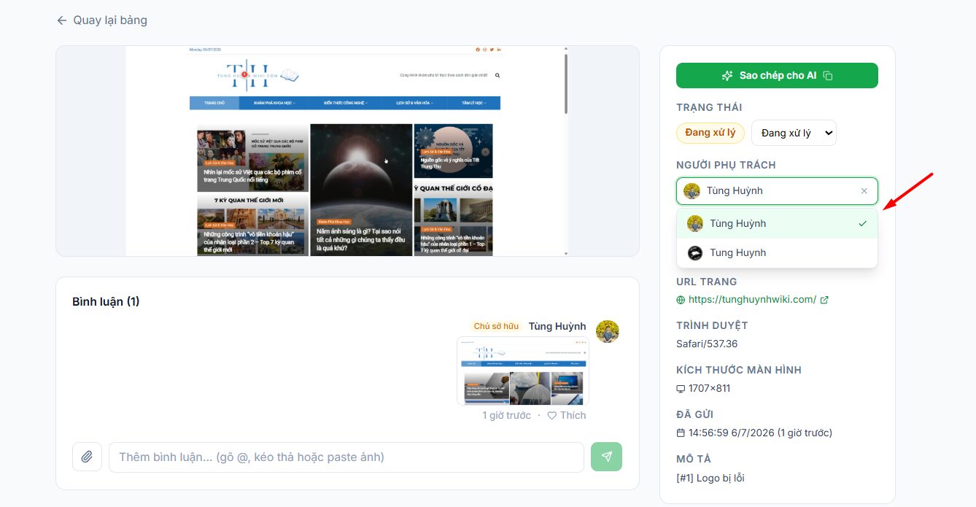The width and height of the screenshot is (976, 507).
Task: Click the calendar icon next to the sent date
Action: 681,433
